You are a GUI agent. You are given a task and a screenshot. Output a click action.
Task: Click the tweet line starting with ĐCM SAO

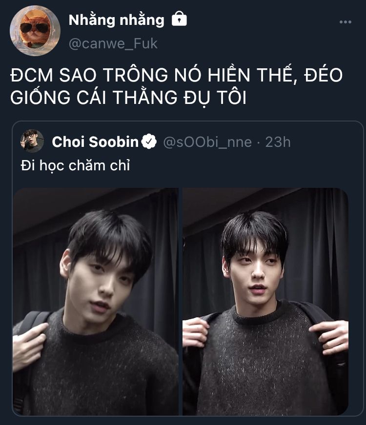[x=177, y=75]
